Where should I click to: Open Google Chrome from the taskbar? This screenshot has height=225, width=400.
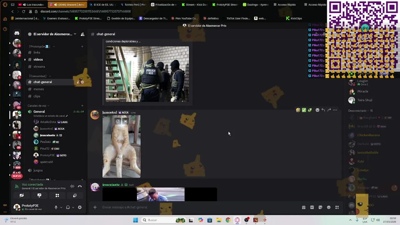click(x=228, y=220)
